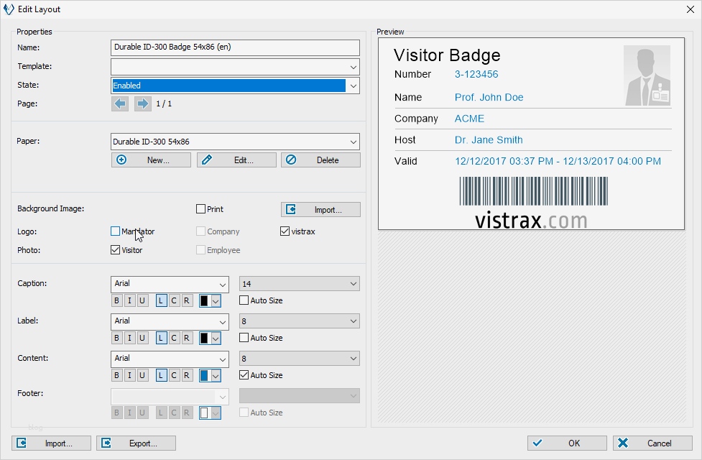Click the vistrax.com logo in preview
The height and width of the screenshot is (460, 702).
[531, 221]
